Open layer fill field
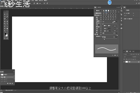140x93 pixels. coord(138,59)
